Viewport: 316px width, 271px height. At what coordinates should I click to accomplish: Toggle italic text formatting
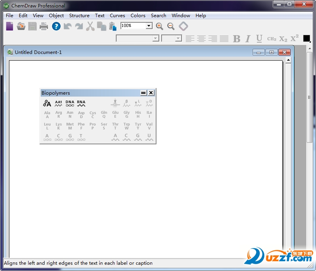248,39
